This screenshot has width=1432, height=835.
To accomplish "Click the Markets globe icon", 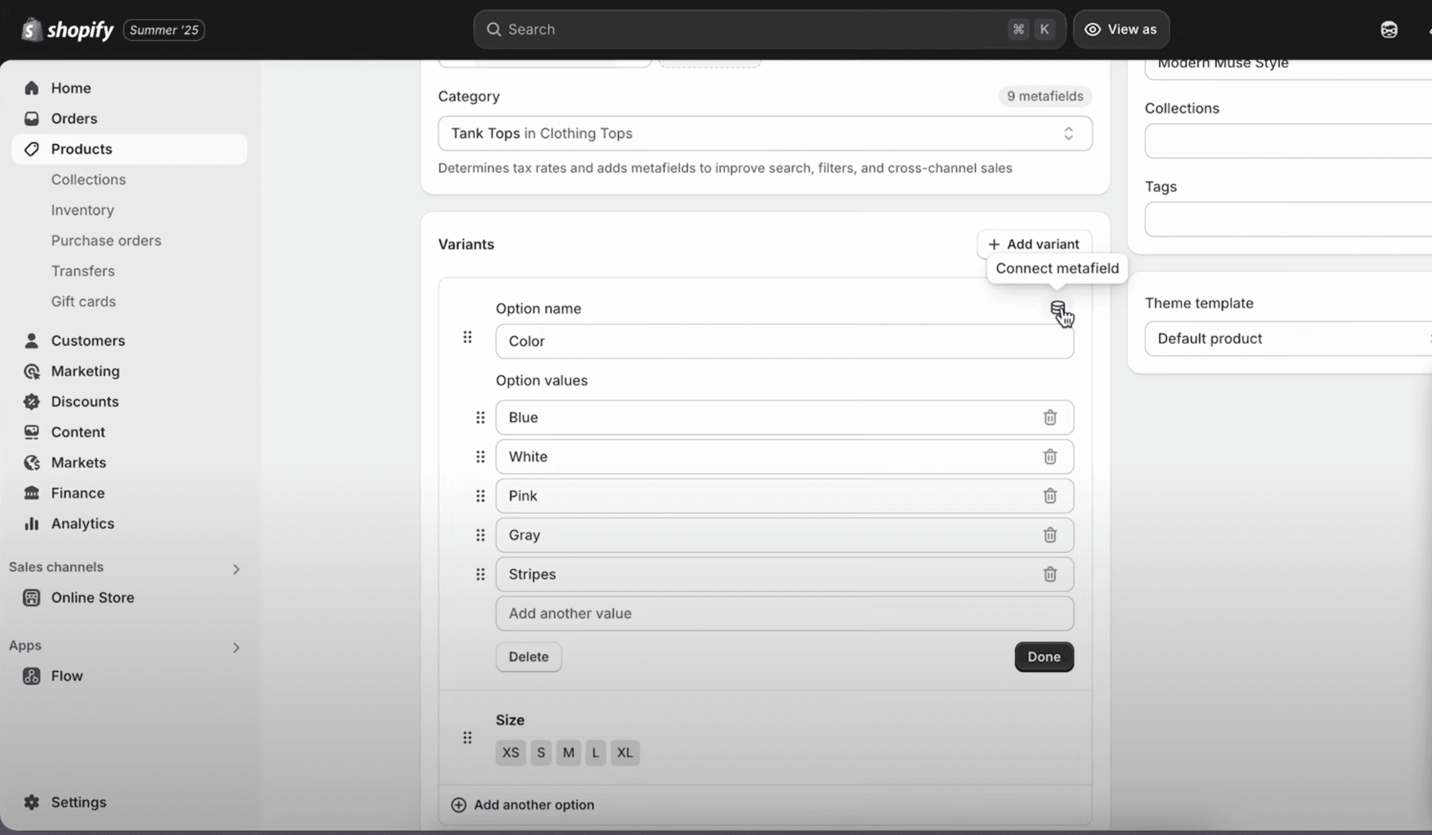I will pyautogui.click(x=31, y=462).
